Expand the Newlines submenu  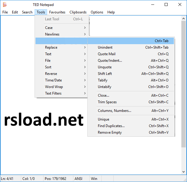pyautogui.click(x=62, y=34)
